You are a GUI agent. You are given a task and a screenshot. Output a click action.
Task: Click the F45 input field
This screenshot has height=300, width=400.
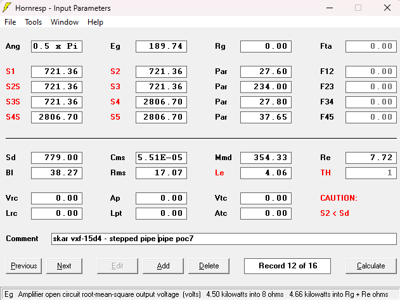tap(371, 117)
